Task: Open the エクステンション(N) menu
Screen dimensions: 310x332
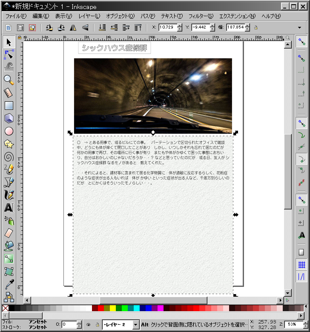Action: tap(237, 16)
